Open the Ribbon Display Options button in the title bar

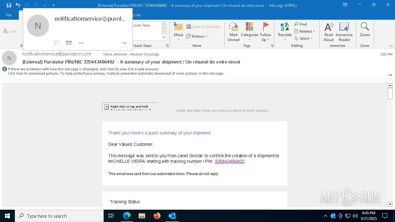[345, 5]
